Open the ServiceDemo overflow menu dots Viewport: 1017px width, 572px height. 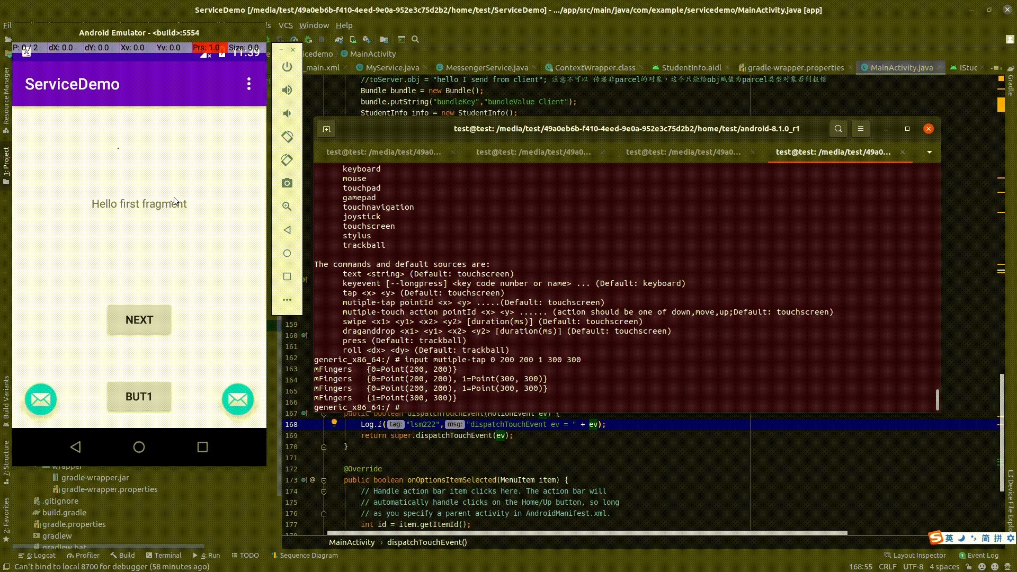tap(248, 84)
